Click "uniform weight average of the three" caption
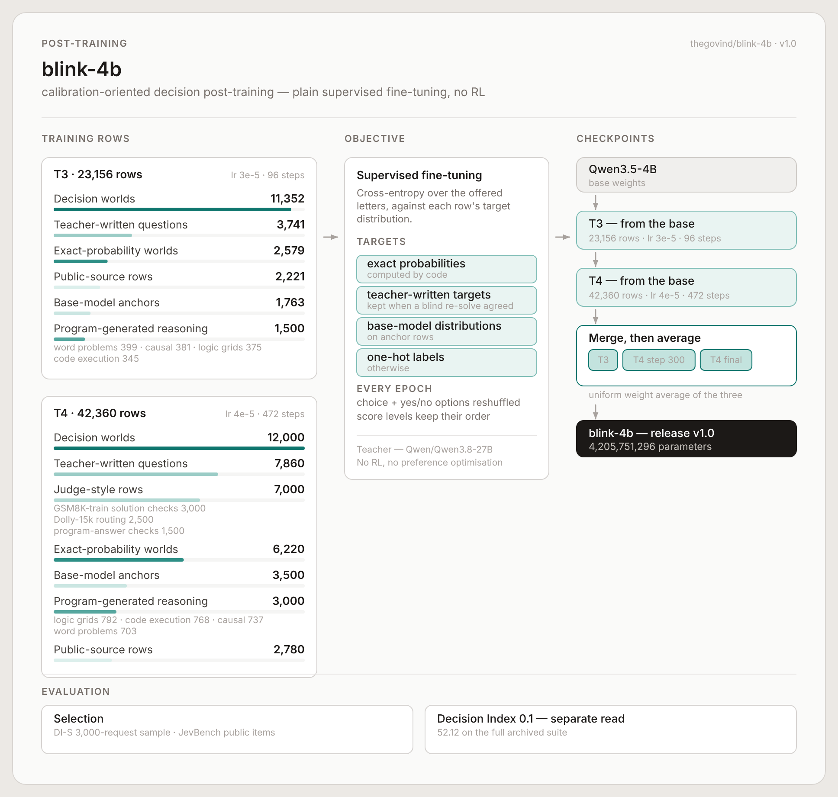Image resolution: width=838 pixels, height=797 pixels. pyautogui.click(x=665, y=395)
